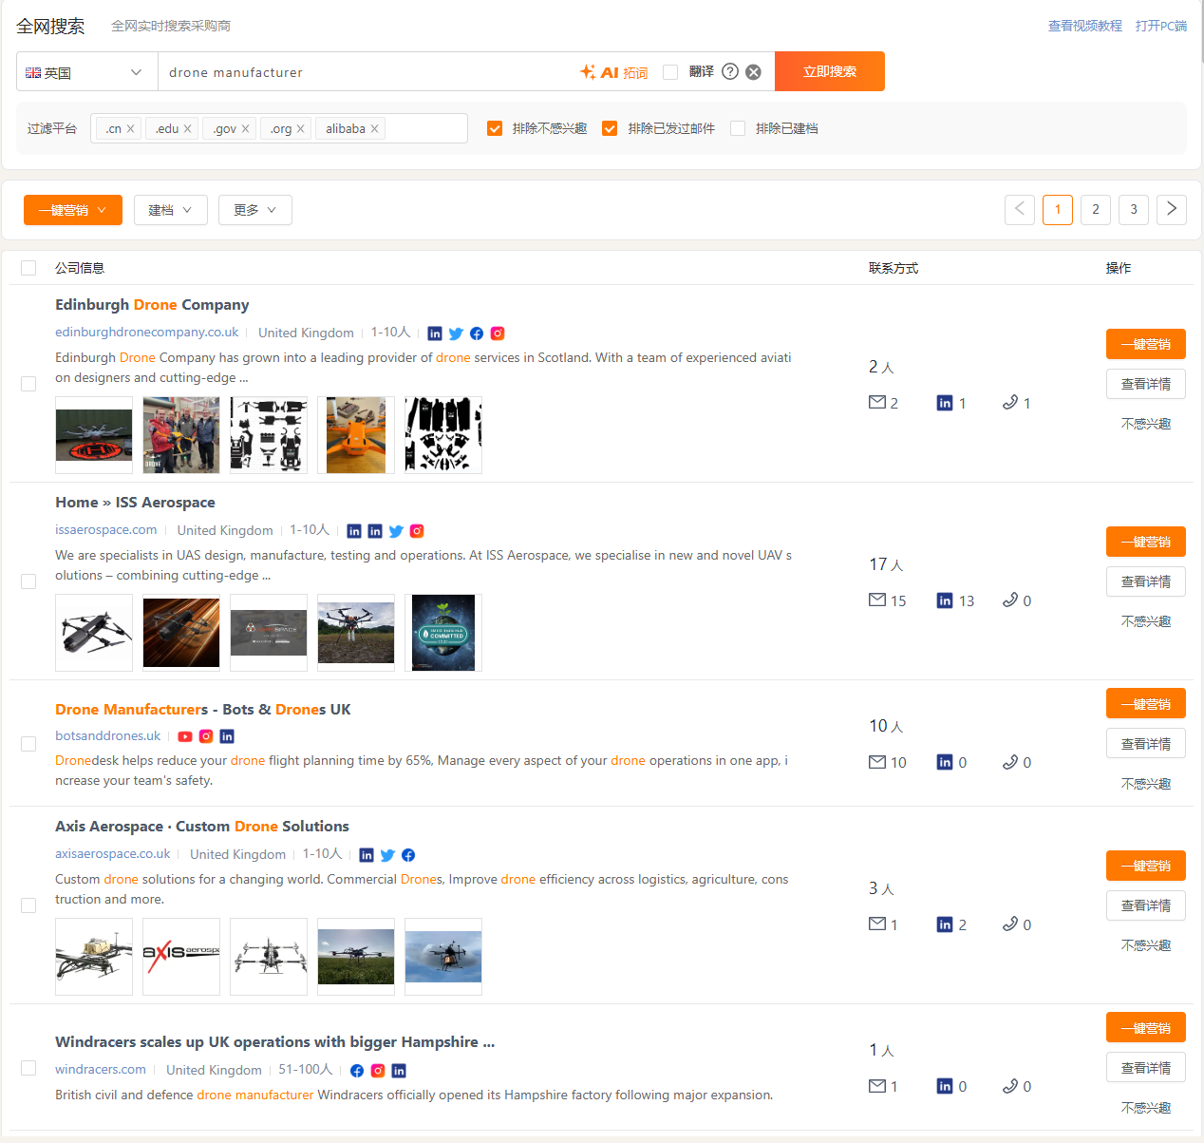Viewport: 1204px width, 1143px height.
Task: Open Bots & Drones UK LinkedIn icon
Action: pos(227,736)
